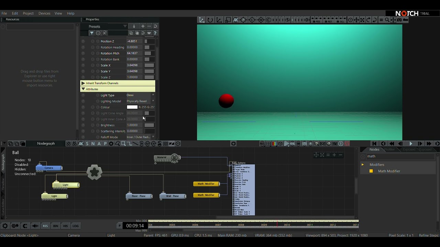This screenshot has height=247, width=440.
Task: Open the Falloff Mode dropdown
Action: [140, 137]
